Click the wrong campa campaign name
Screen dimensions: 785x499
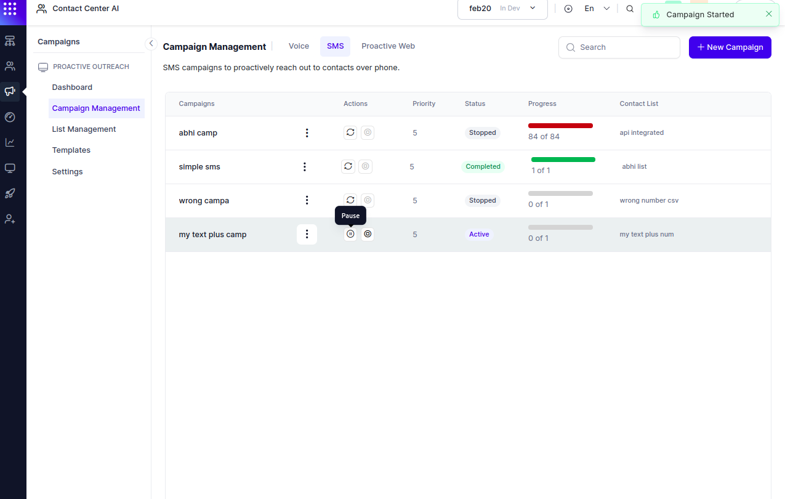tap(204, 201)
